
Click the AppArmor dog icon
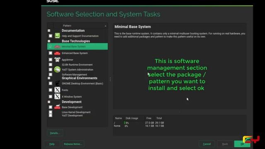57,60
